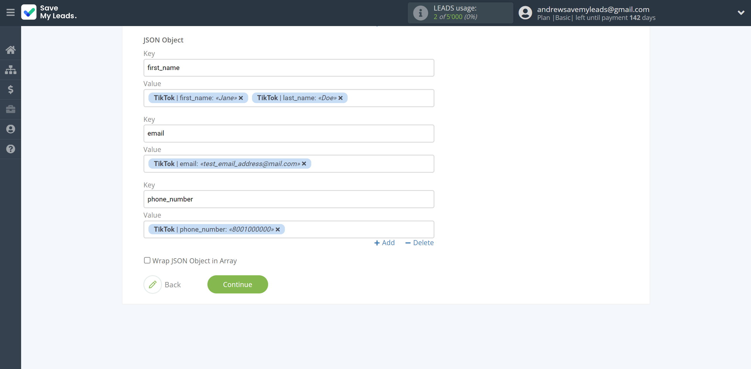Image resolution: width=751 pixels, height=369 pixels.
Task: Open the briefcase sidebar icon
Action: 11,109
